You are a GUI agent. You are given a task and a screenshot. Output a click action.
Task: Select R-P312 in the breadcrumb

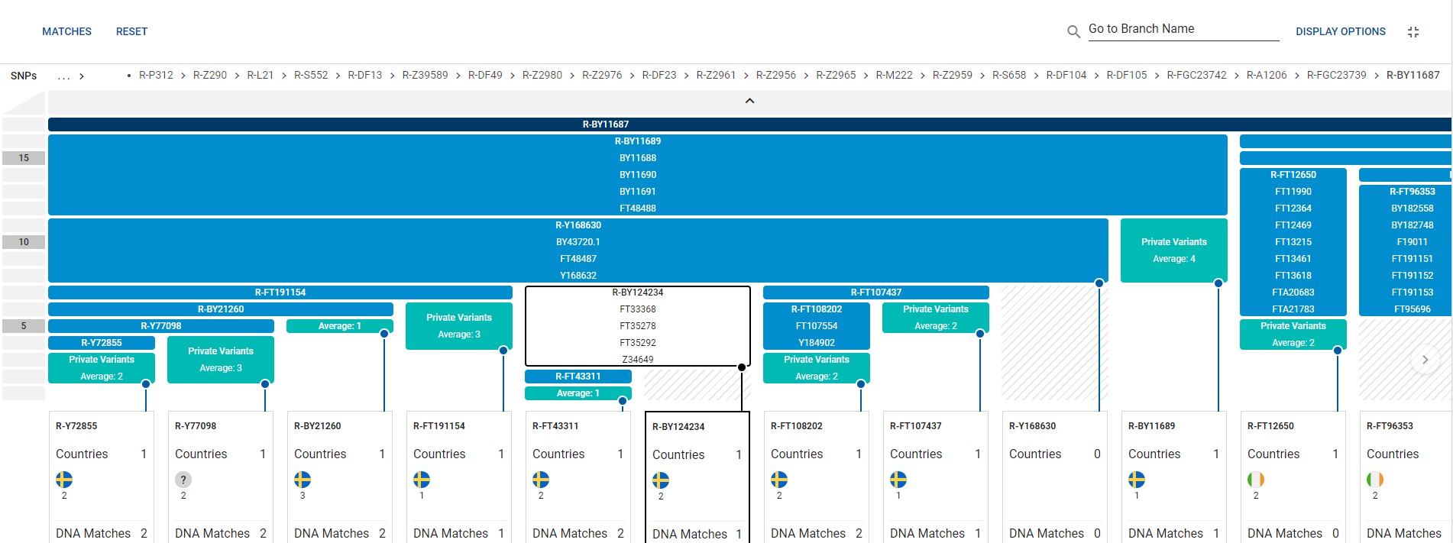pyautogui.click(x=156, y=75)
